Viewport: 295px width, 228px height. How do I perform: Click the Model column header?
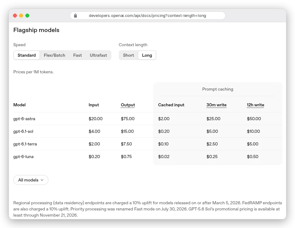(19, 105)
